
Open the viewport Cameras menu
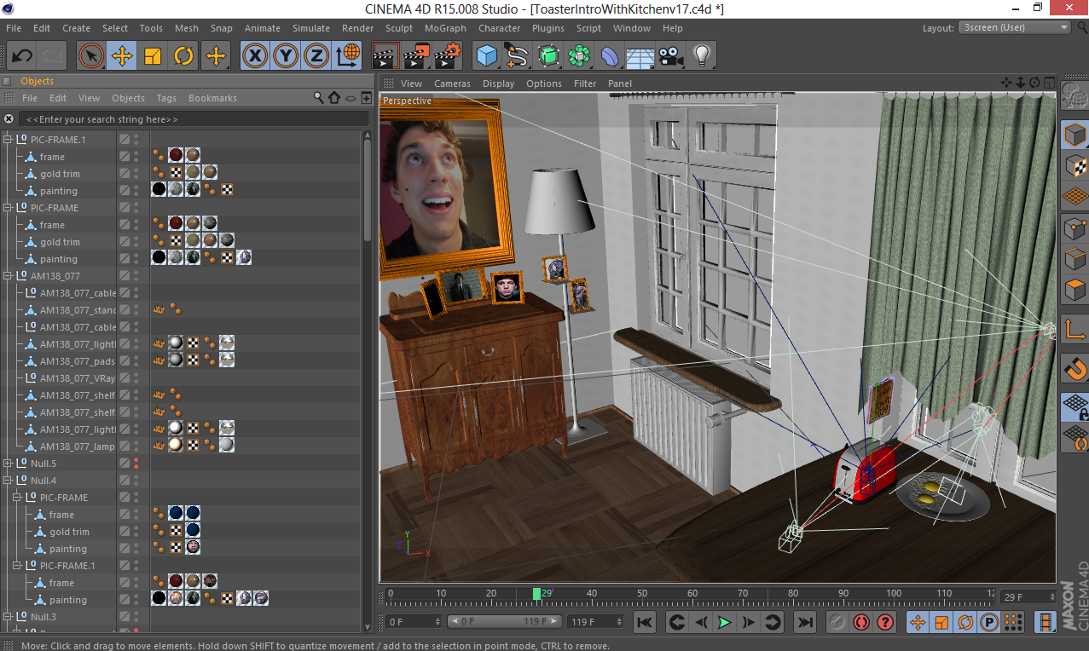pyautogui.click(x=452, y=84)
